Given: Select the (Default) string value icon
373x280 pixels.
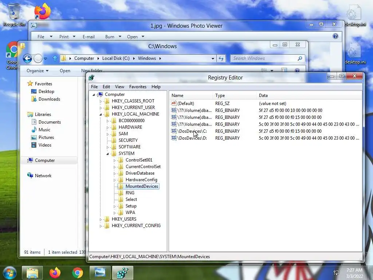Looking at the screenshot, I should click(174, 103).
